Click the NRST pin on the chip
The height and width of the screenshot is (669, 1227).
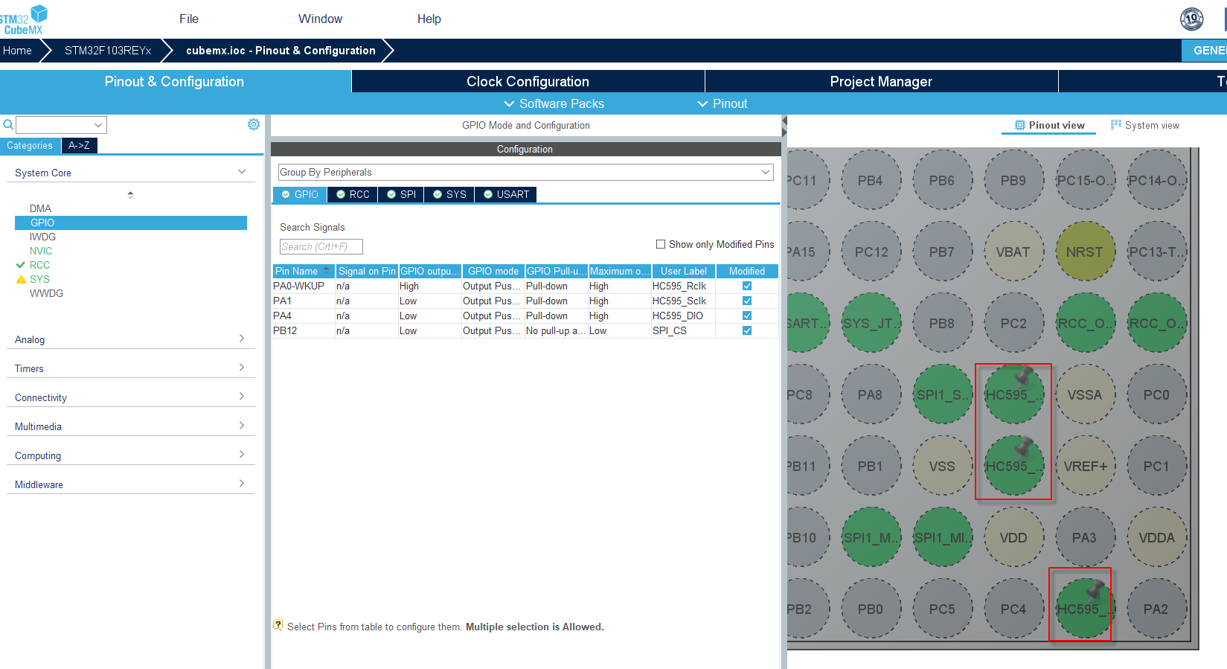pyautogui.click(x=1085, y=252)
